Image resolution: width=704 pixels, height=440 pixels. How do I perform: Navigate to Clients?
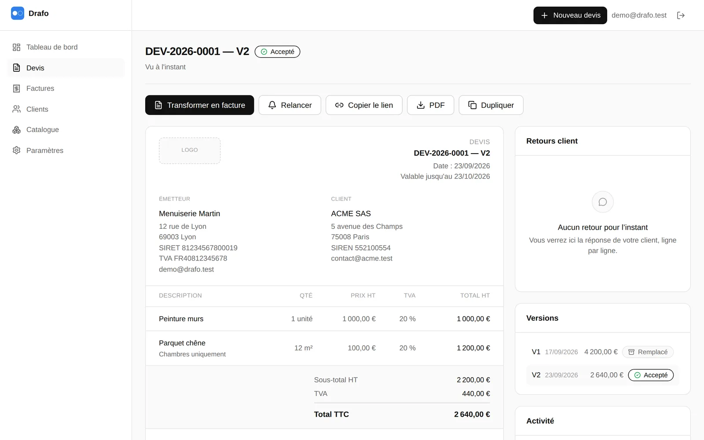(66, 109)
